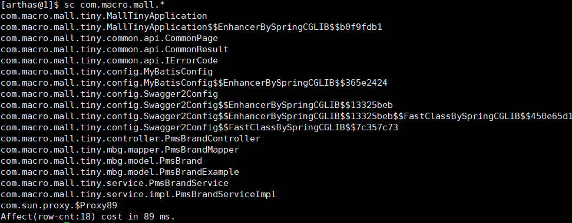Click the IErrorCode class line
The height and width of the screenshot is (223, 572).
coord(110,60)
